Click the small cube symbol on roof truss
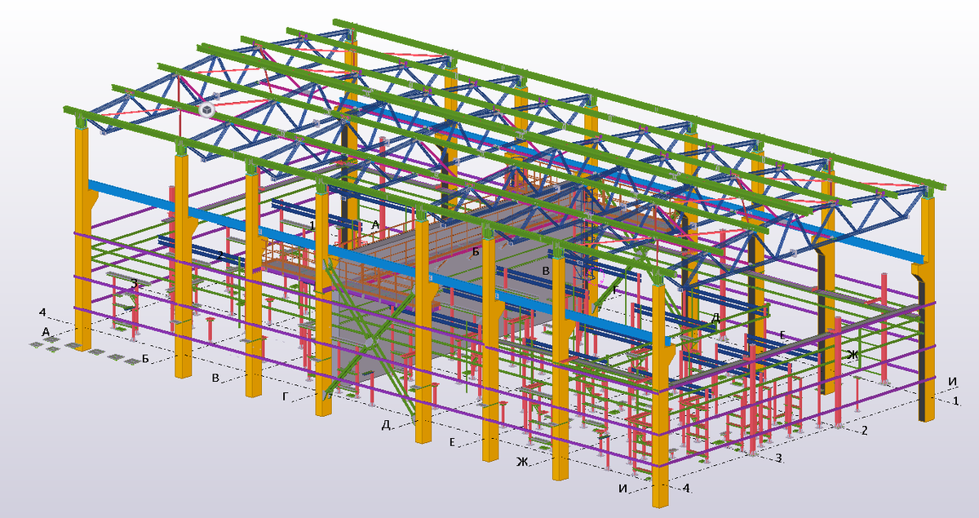This screenshot has width=979, height=518. click(x=208, y=108)
